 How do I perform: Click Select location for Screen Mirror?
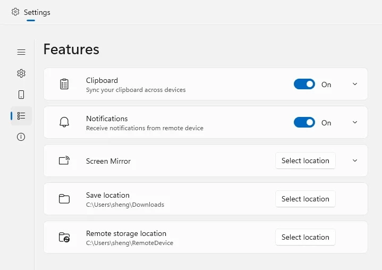coord(305,161)
